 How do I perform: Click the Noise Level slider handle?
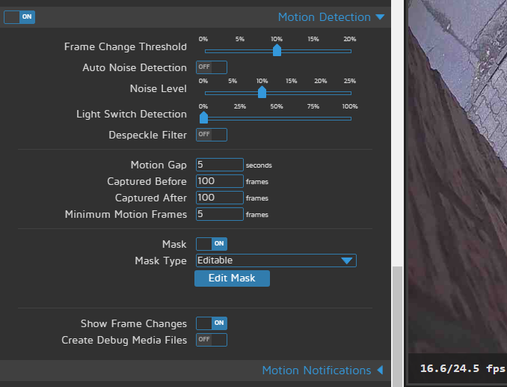point(262,92)
